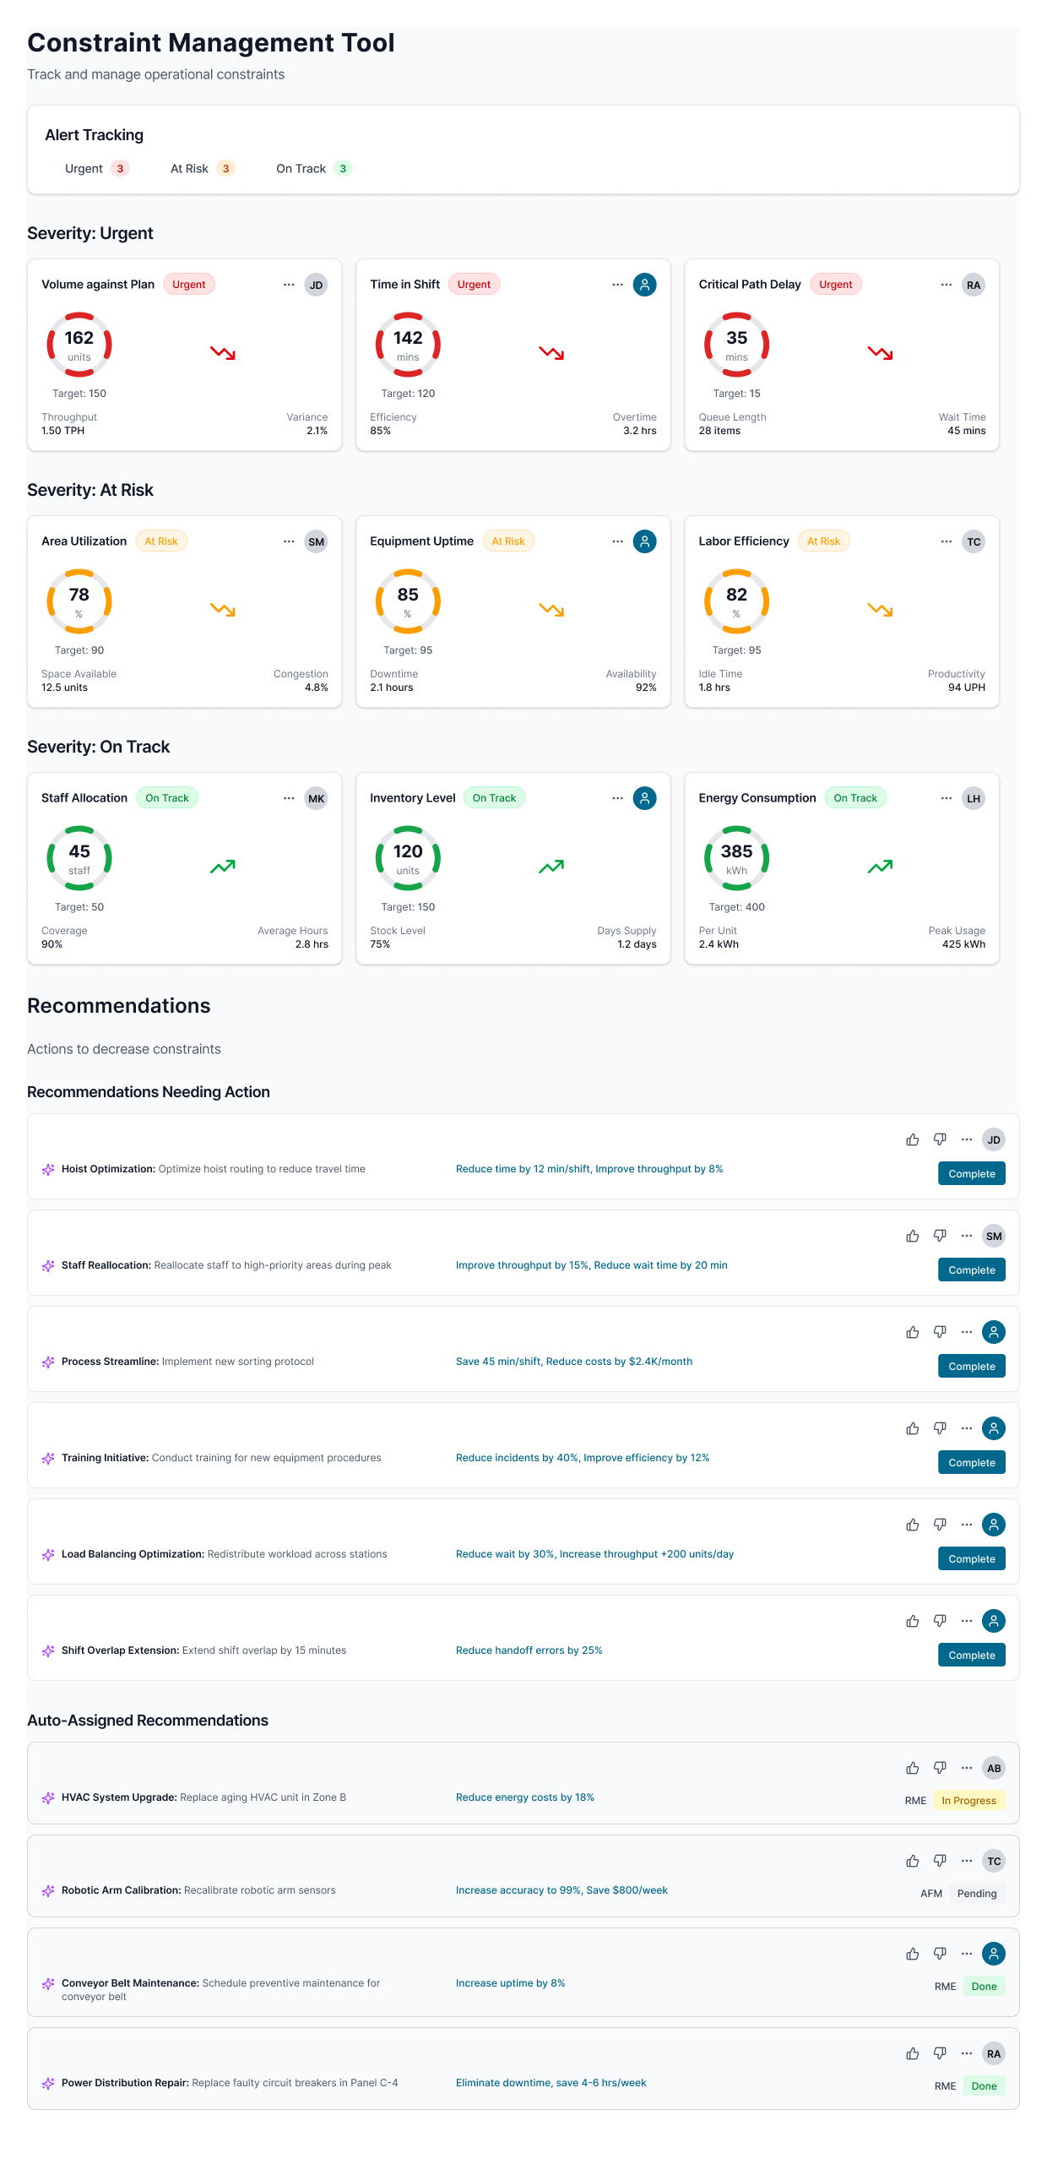This screenshot has width=1047, height=2164.
Task: Complete the Training Initiative recommendation
Action: pos(972,1462)
